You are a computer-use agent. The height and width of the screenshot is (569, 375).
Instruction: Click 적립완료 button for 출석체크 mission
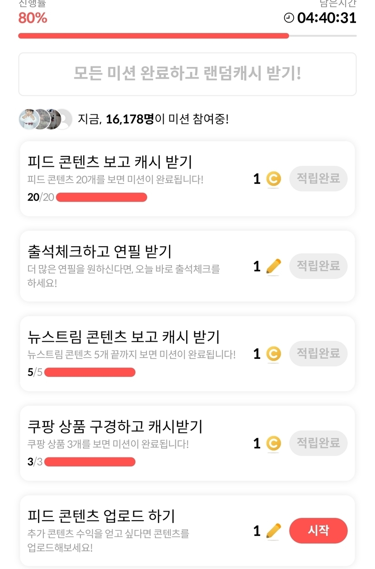point(318,266)
